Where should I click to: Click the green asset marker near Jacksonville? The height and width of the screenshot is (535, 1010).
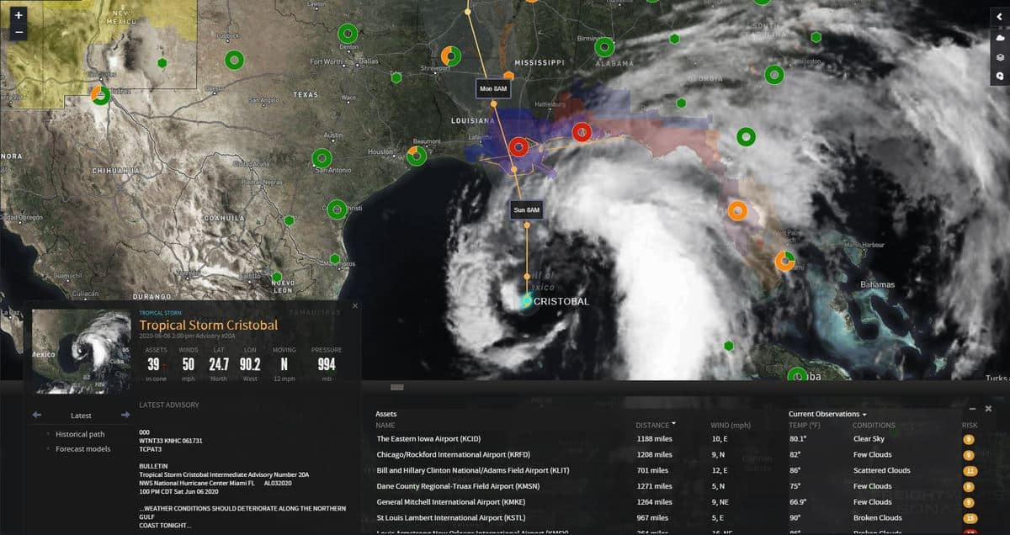[x=746, y=136]
